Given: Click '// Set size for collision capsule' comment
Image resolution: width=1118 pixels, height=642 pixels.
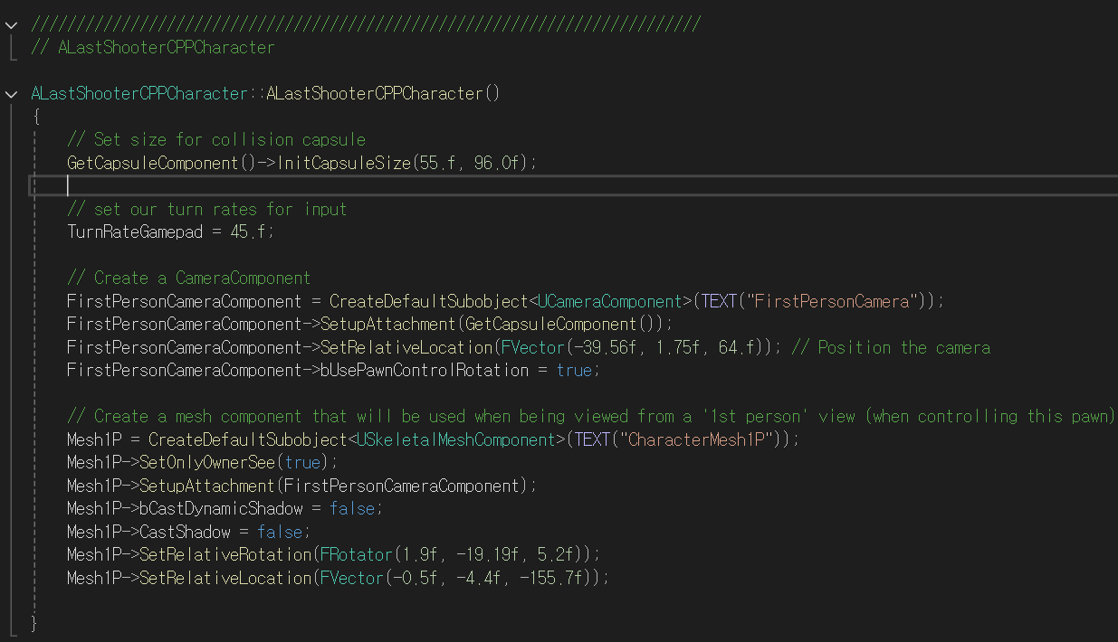Looking at the screenshot, I should pyautogui.click(x=216, y=139).
